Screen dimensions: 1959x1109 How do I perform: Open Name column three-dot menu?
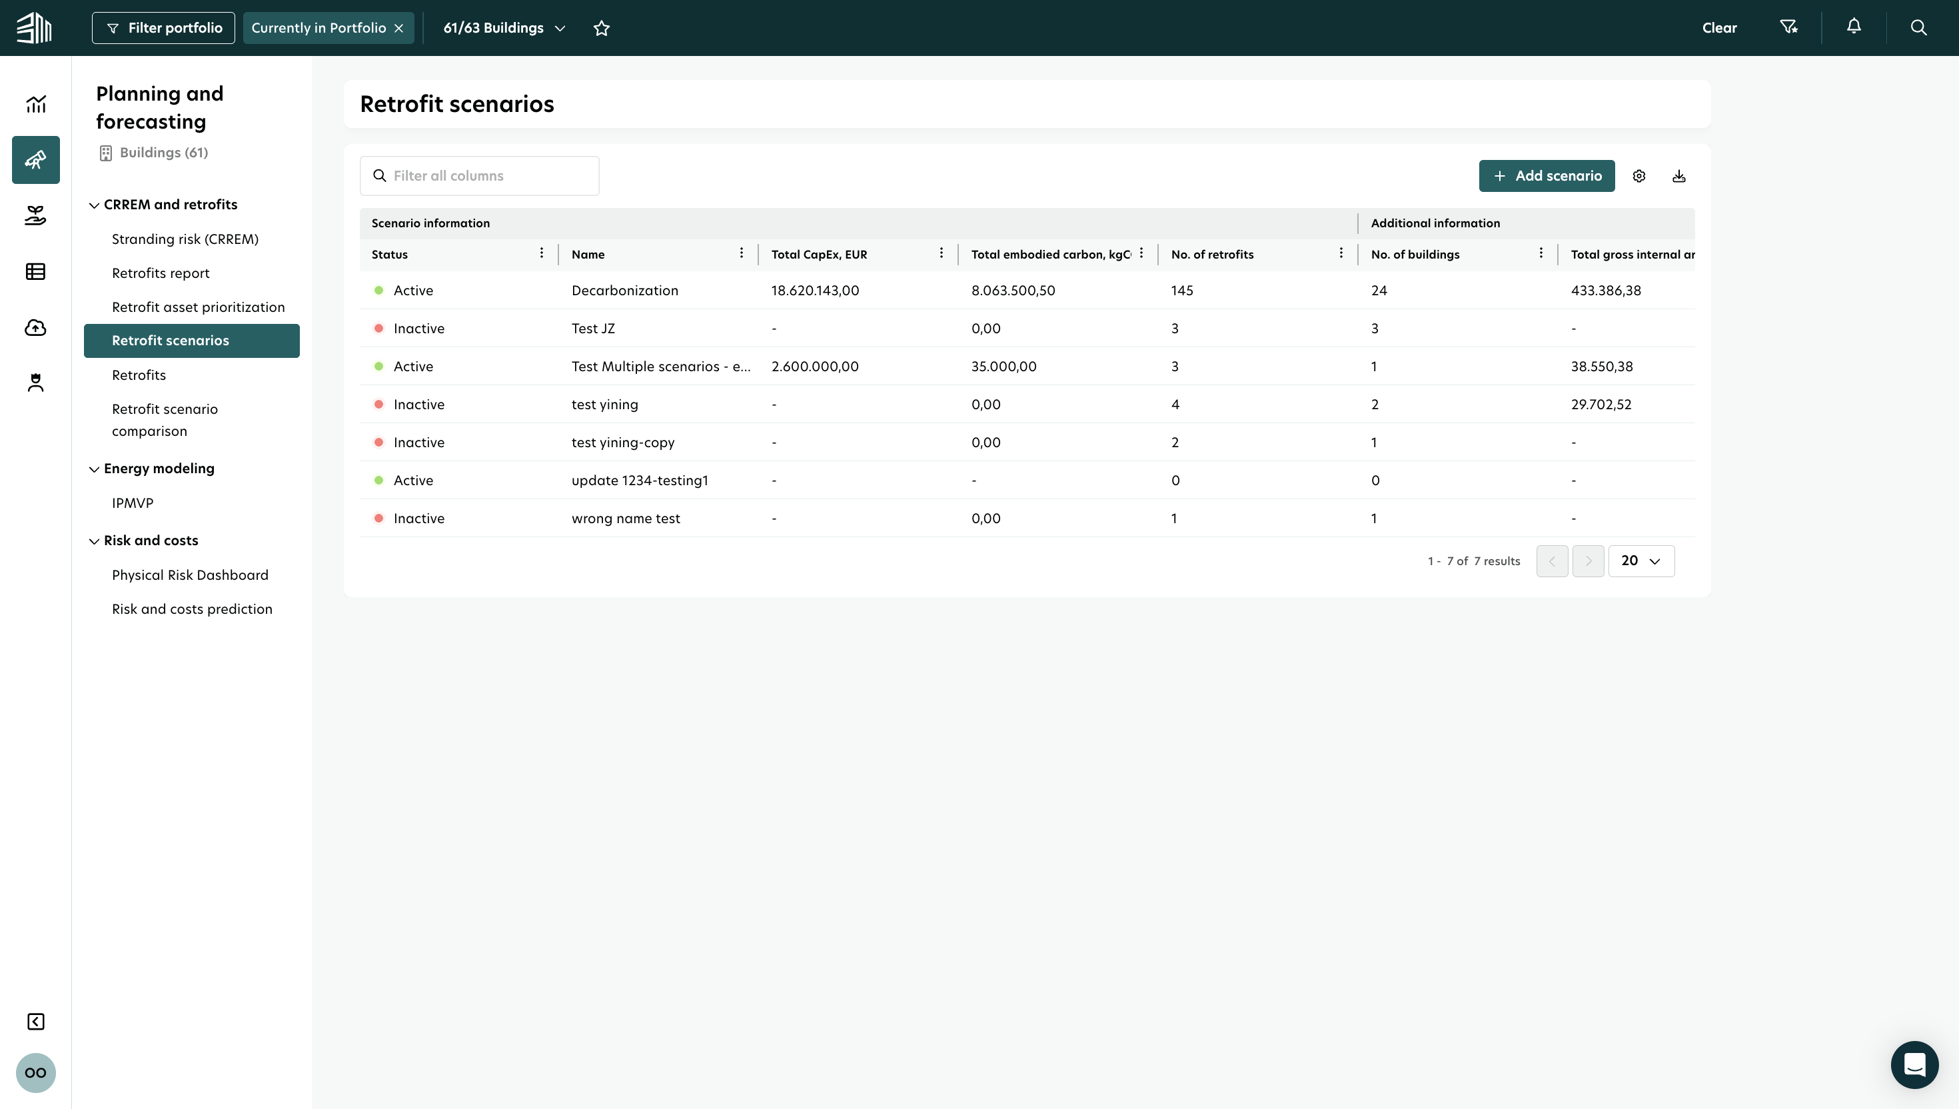(741, 254)
